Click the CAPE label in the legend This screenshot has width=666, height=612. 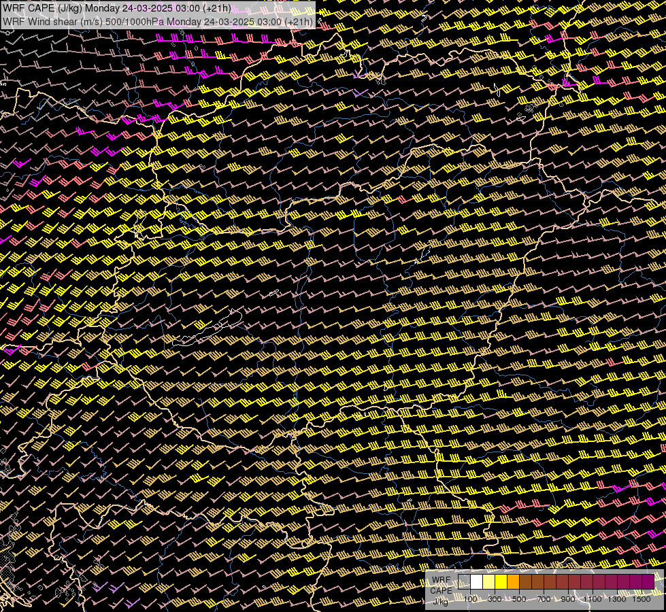tap(441, 591)
